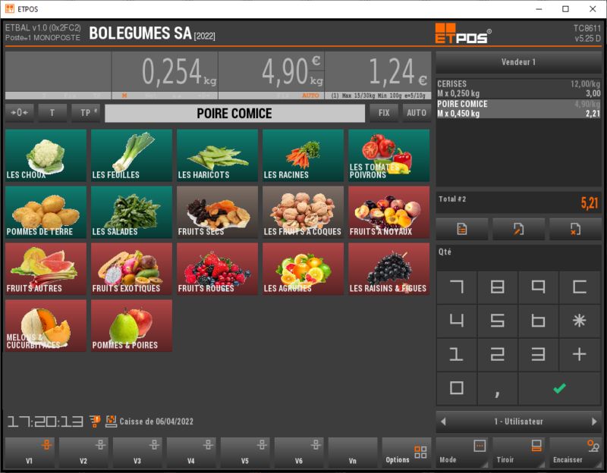
Task: Click the Caisse register icon by the date
Action: (111, 421)
